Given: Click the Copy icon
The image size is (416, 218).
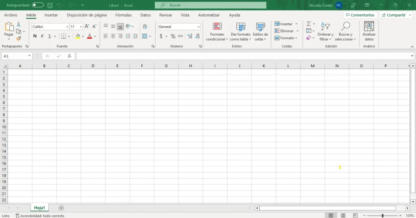Looking at the screenshot, I should click(19, 31).
